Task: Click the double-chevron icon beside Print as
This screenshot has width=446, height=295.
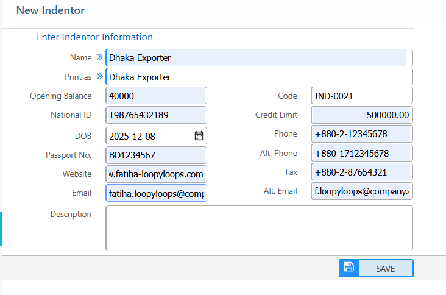Action: [100, 77]
